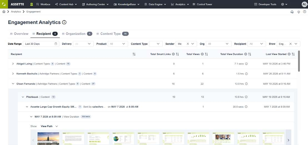Screen dimensions: 308x145
Task: Open the Content Hub menu
Action: click(66, 4)
